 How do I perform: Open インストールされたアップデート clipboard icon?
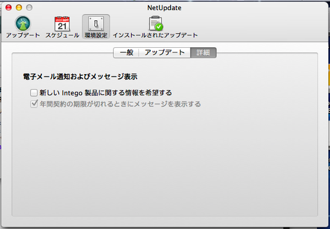coord(156,23)
